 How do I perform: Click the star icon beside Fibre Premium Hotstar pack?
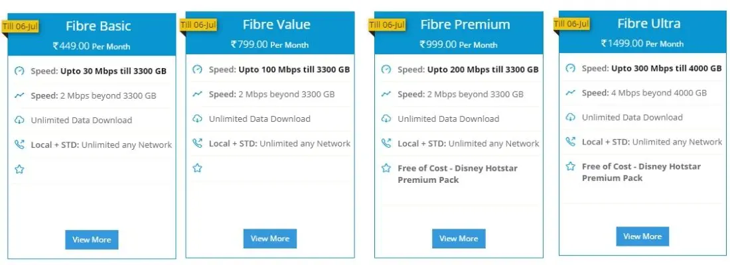pyautogui.click(x=386, y=168)
